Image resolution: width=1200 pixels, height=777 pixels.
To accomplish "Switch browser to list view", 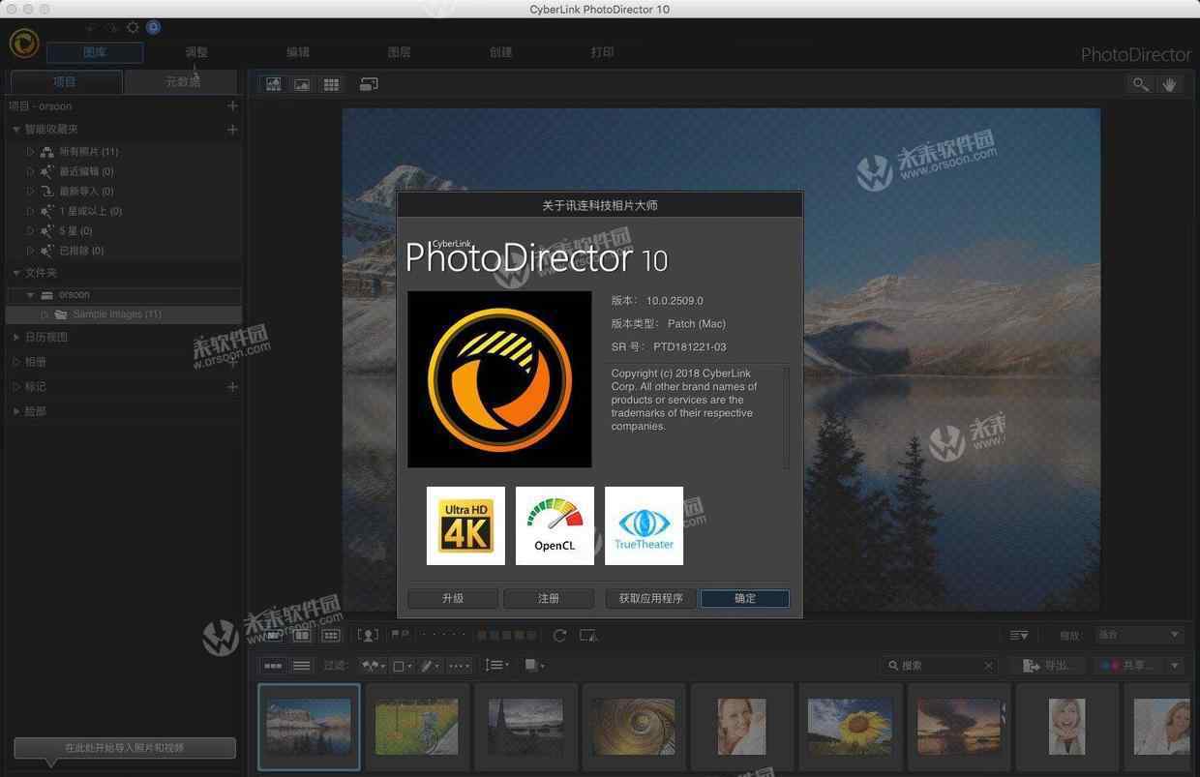I will pyautogui.click(x=302, y=666).
